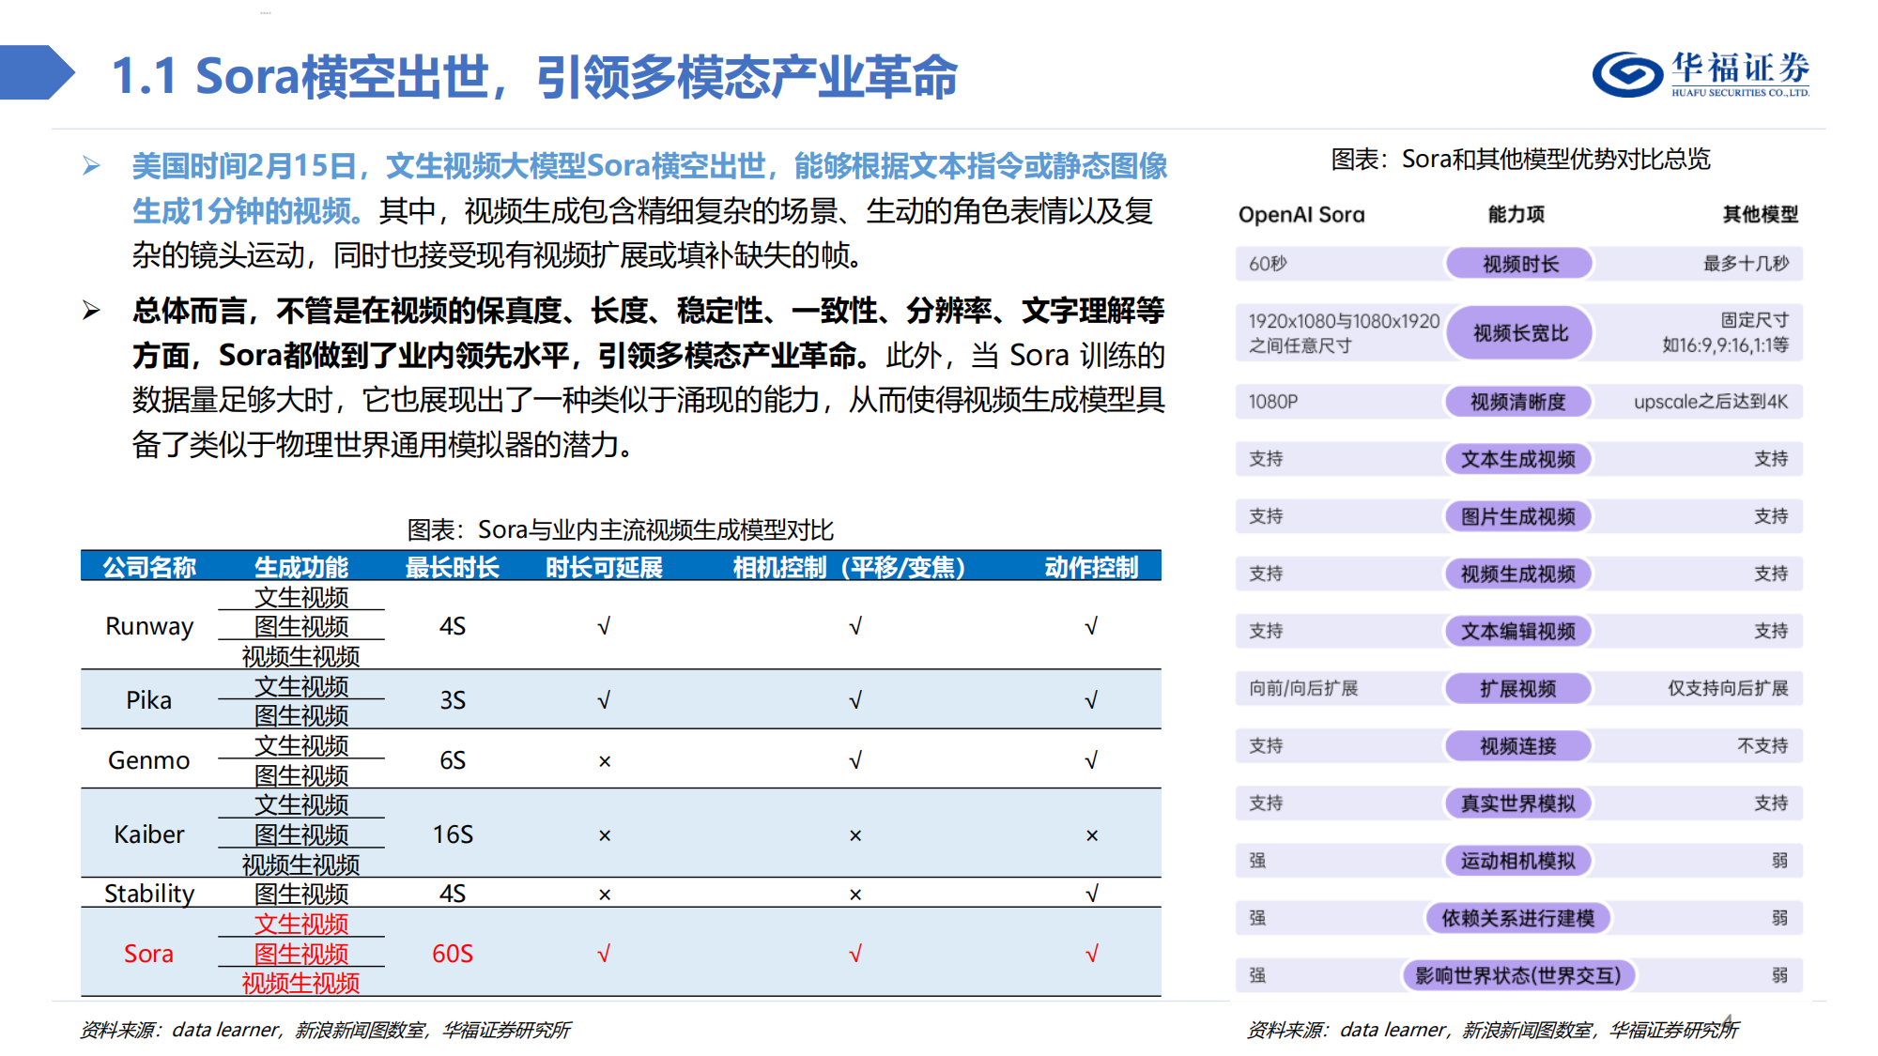Click the '仅支持向后扩展' cell
The image size is (1878, 1056).
pyautogui.click(x=1728, y=688)
